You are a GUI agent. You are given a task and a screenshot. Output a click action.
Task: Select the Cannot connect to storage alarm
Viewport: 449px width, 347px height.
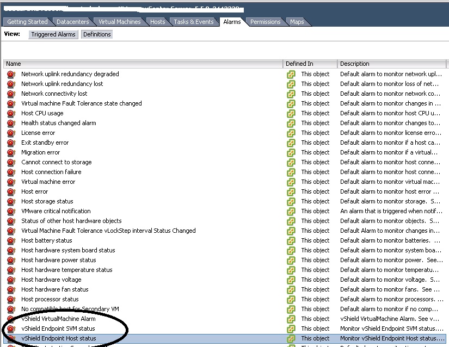57,162
